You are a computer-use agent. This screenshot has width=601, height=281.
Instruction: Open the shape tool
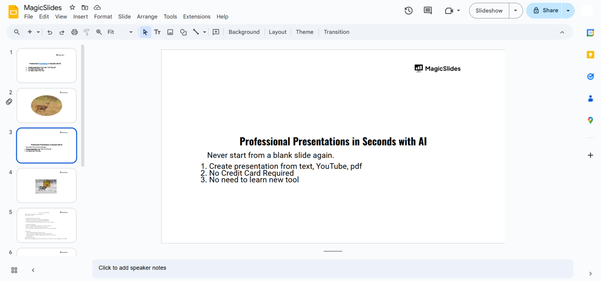[183, 32]
